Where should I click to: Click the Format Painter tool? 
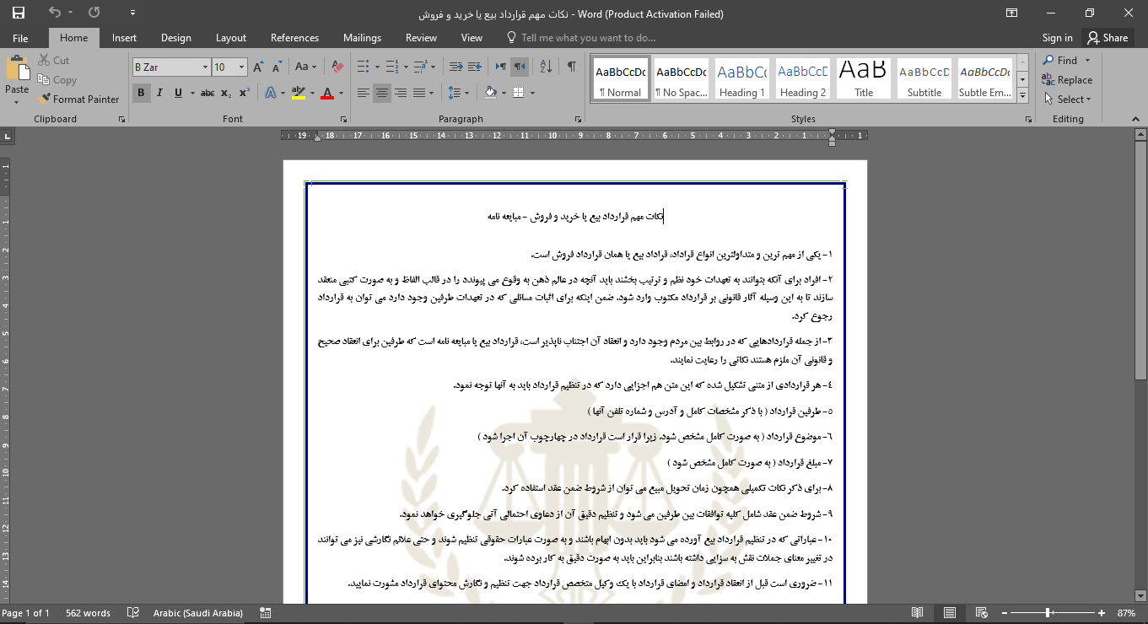[78, 99]
